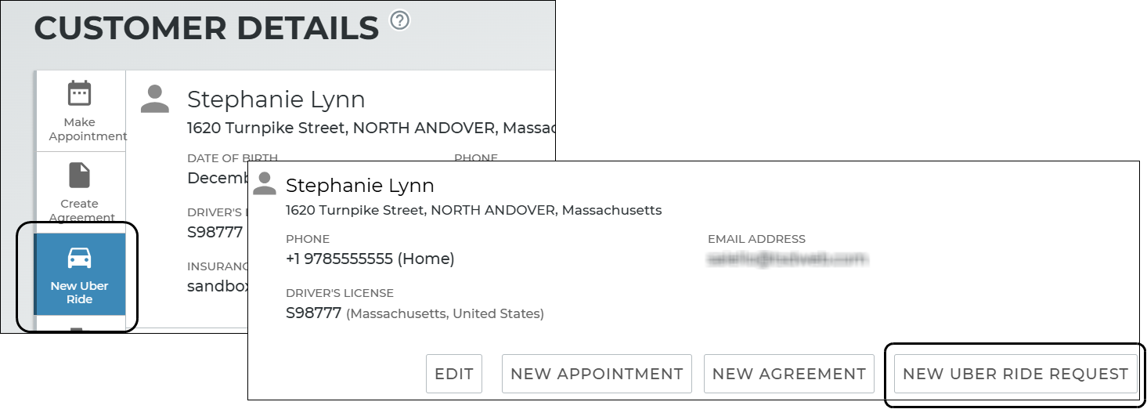Click the 1620 Turnpike Street address in the front card

point(473,210)
